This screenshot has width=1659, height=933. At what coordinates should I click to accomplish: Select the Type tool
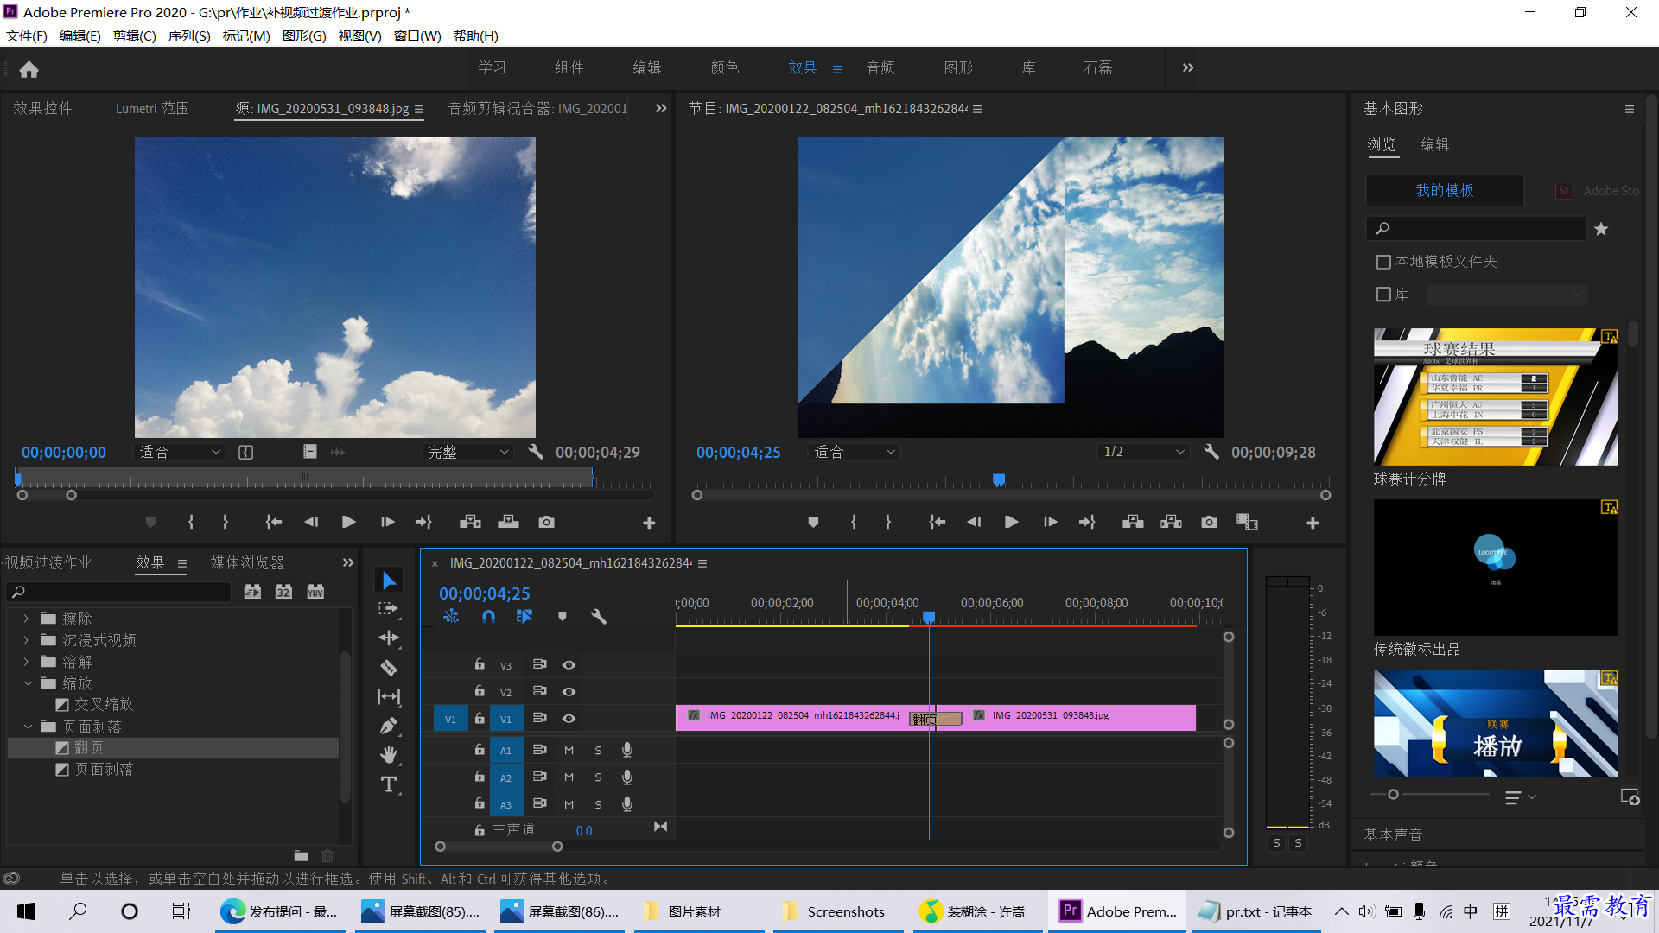(x=389, y=784)
